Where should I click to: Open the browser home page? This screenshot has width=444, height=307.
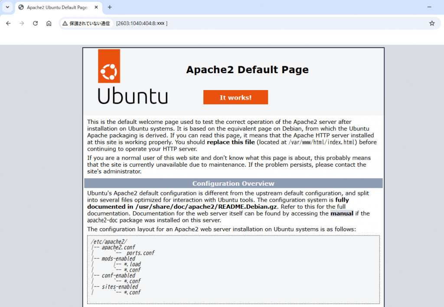click(x=49, y=23)
